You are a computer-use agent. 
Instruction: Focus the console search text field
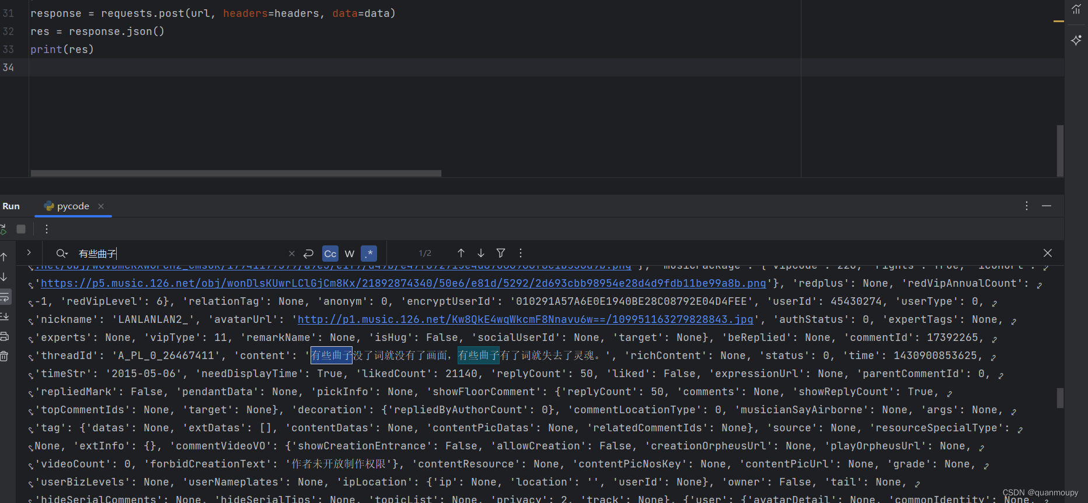coord(181,254)
